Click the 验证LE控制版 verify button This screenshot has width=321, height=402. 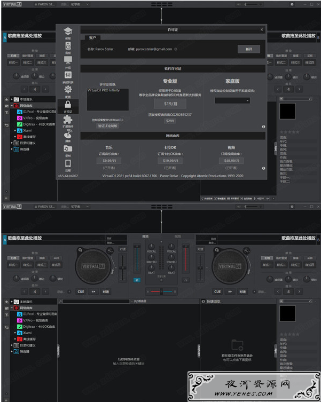click(x=108, y=126)
